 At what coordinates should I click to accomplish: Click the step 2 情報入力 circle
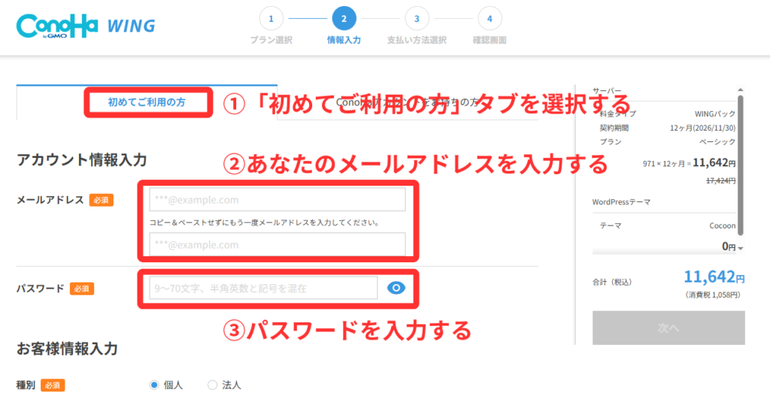tap(344, 18)
